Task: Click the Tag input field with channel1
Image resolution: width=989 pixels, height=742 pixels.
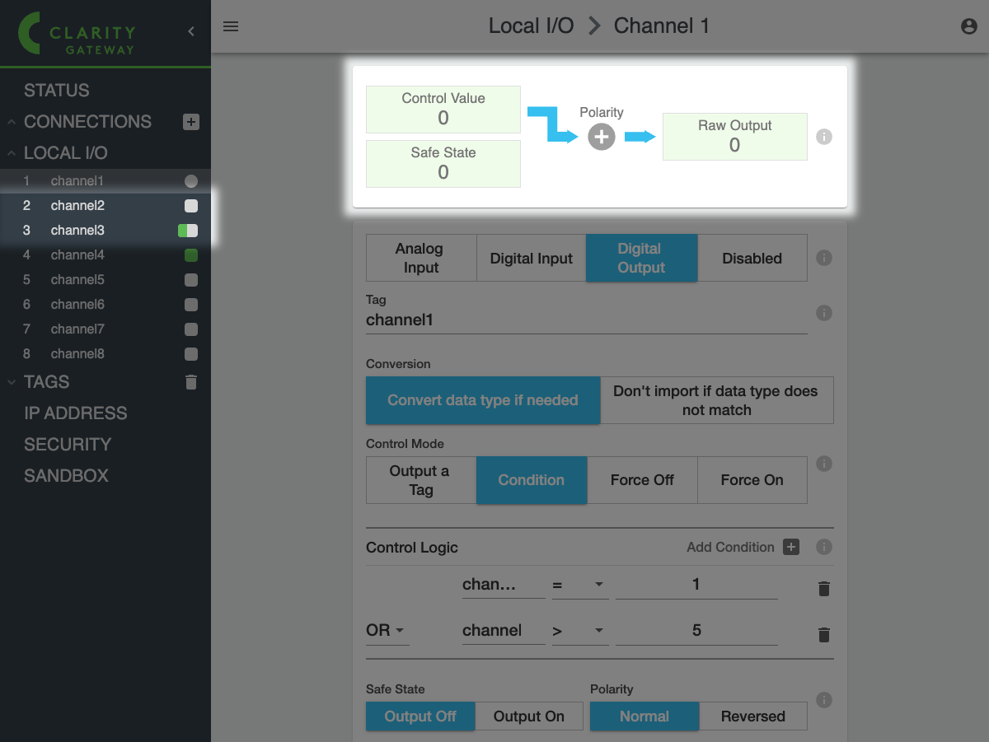Action: coord(585,320)
